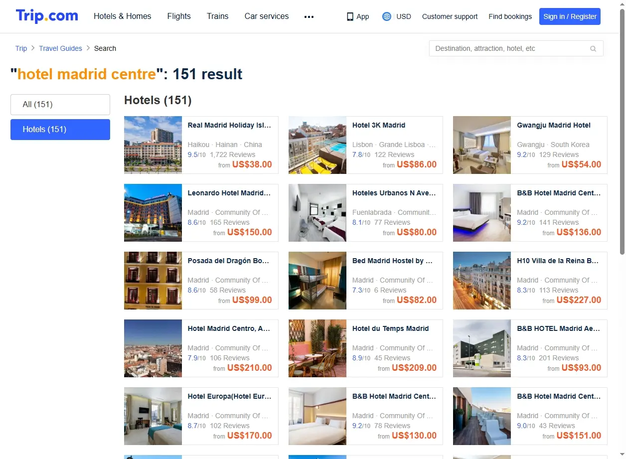Open B&B HOTEL Madrid Aeropuerto photo
This screenshot has width=626, height=459.
tap(482, 348)
